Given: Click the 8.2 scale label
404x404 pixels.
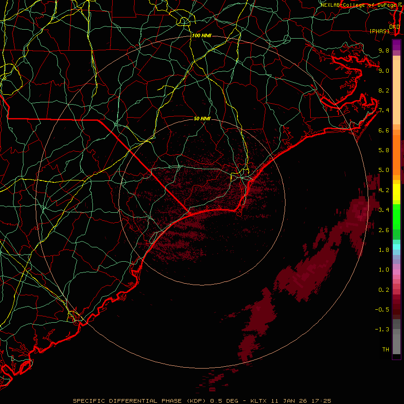Looking at the screenshot, I should (384, 90).
